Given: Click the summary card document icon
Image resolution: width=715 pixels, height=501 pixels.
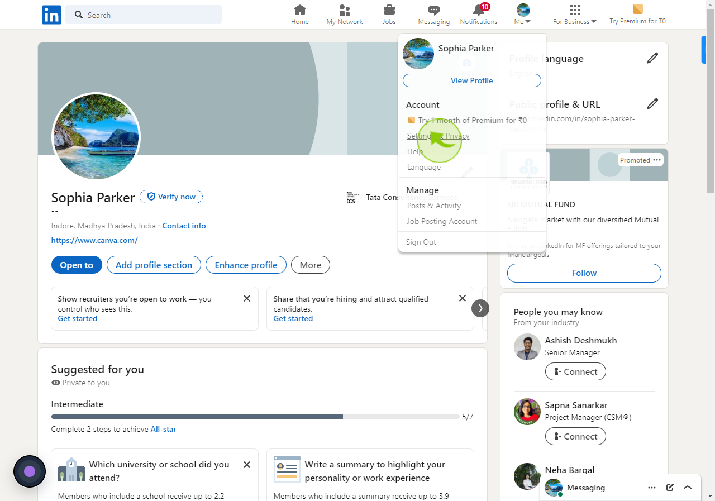Looking at the screenshot, I should click(x=287, y=469).
